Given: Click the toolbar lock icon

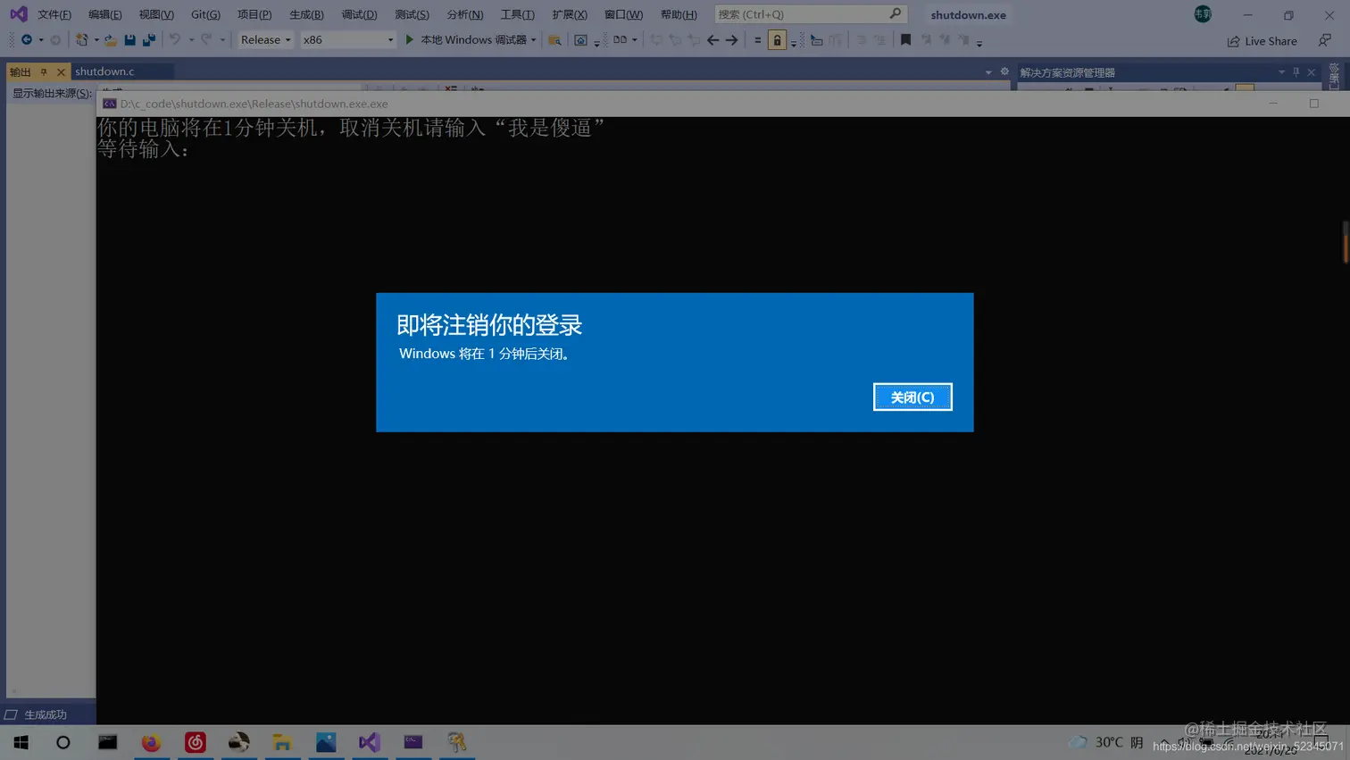Looking at the screenshot, I should point(777,40).
